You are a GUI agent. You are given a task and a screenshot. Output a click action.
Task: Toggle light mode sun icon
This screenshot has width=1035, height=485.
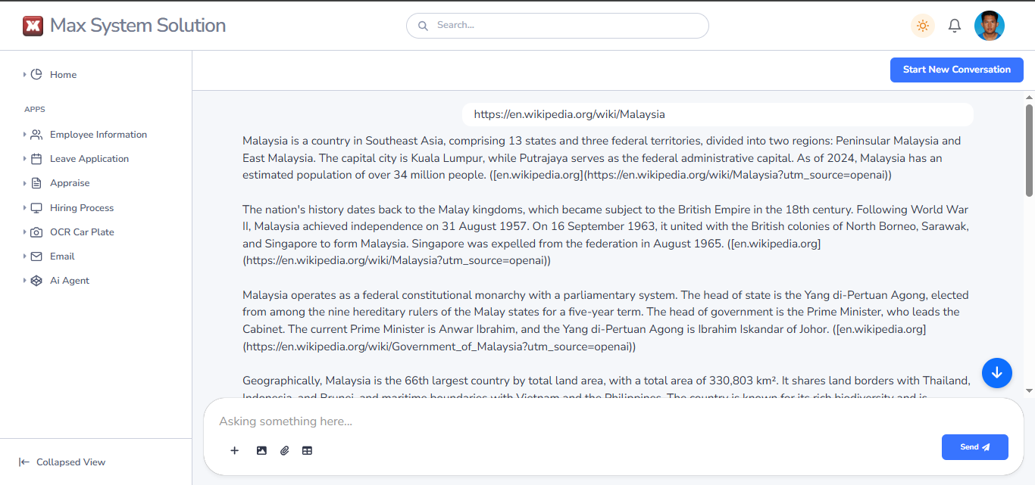point(922,26)
